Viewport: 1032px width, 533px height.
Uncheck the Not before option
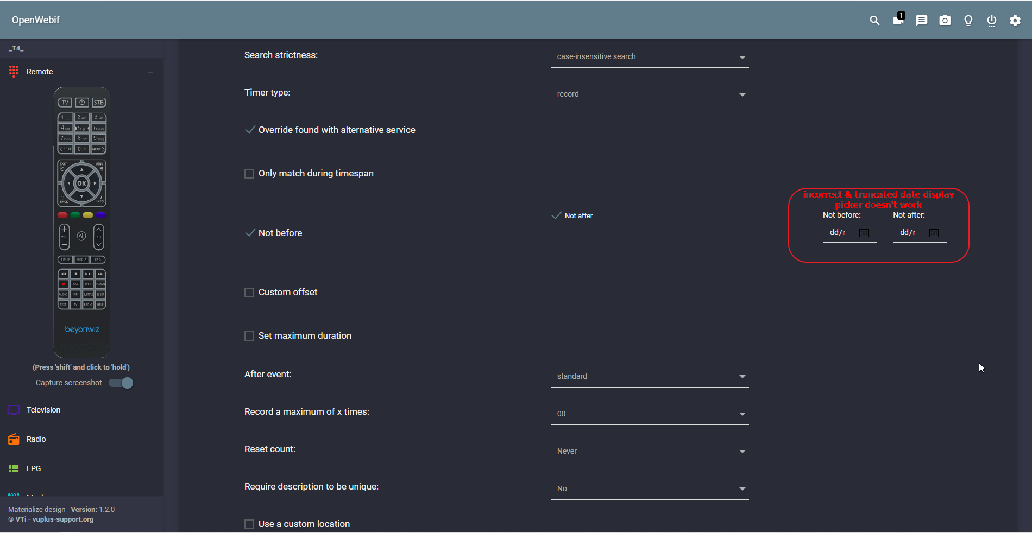click(x=249, y=232)
